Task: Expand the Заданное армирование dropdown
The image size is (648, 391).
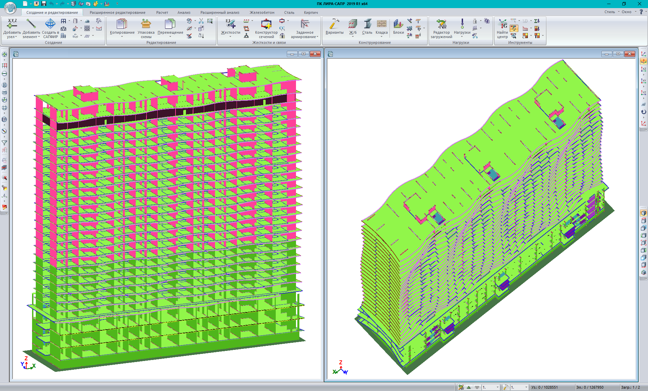Action: pos(317,37)
